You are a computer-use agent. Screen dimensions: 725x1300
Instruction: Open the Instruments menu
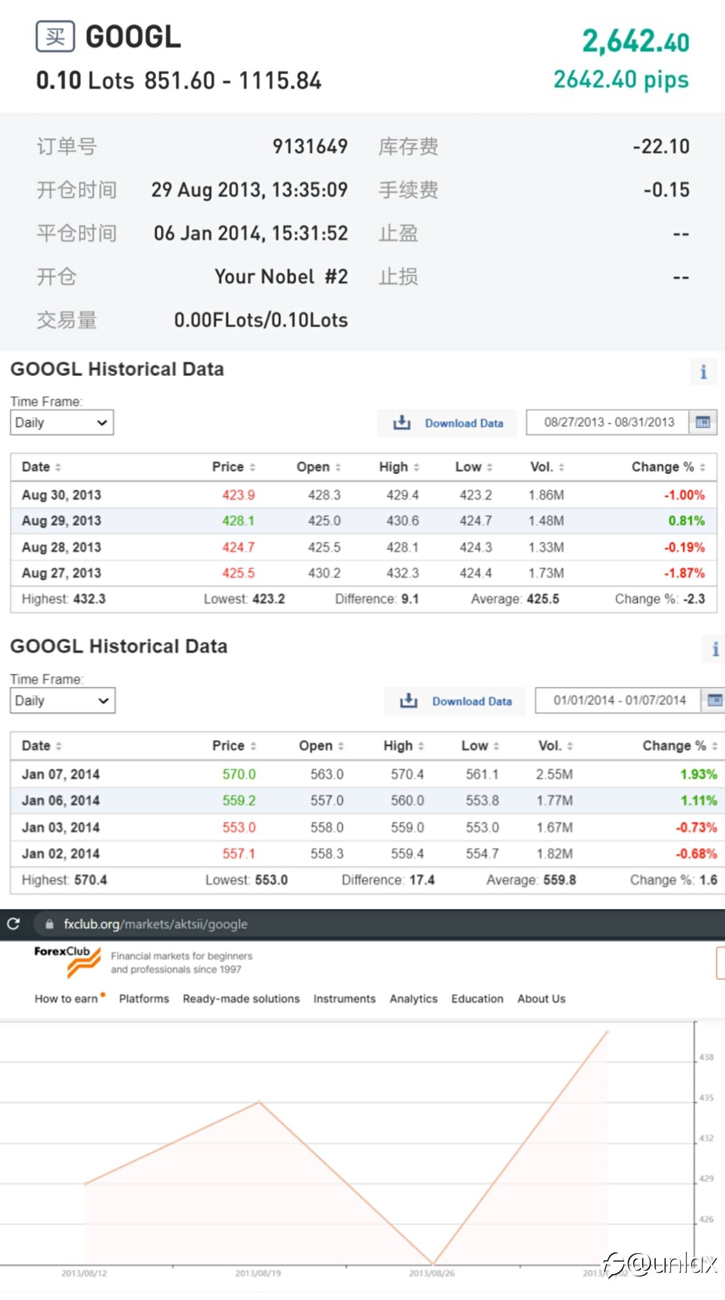(344, 999)
